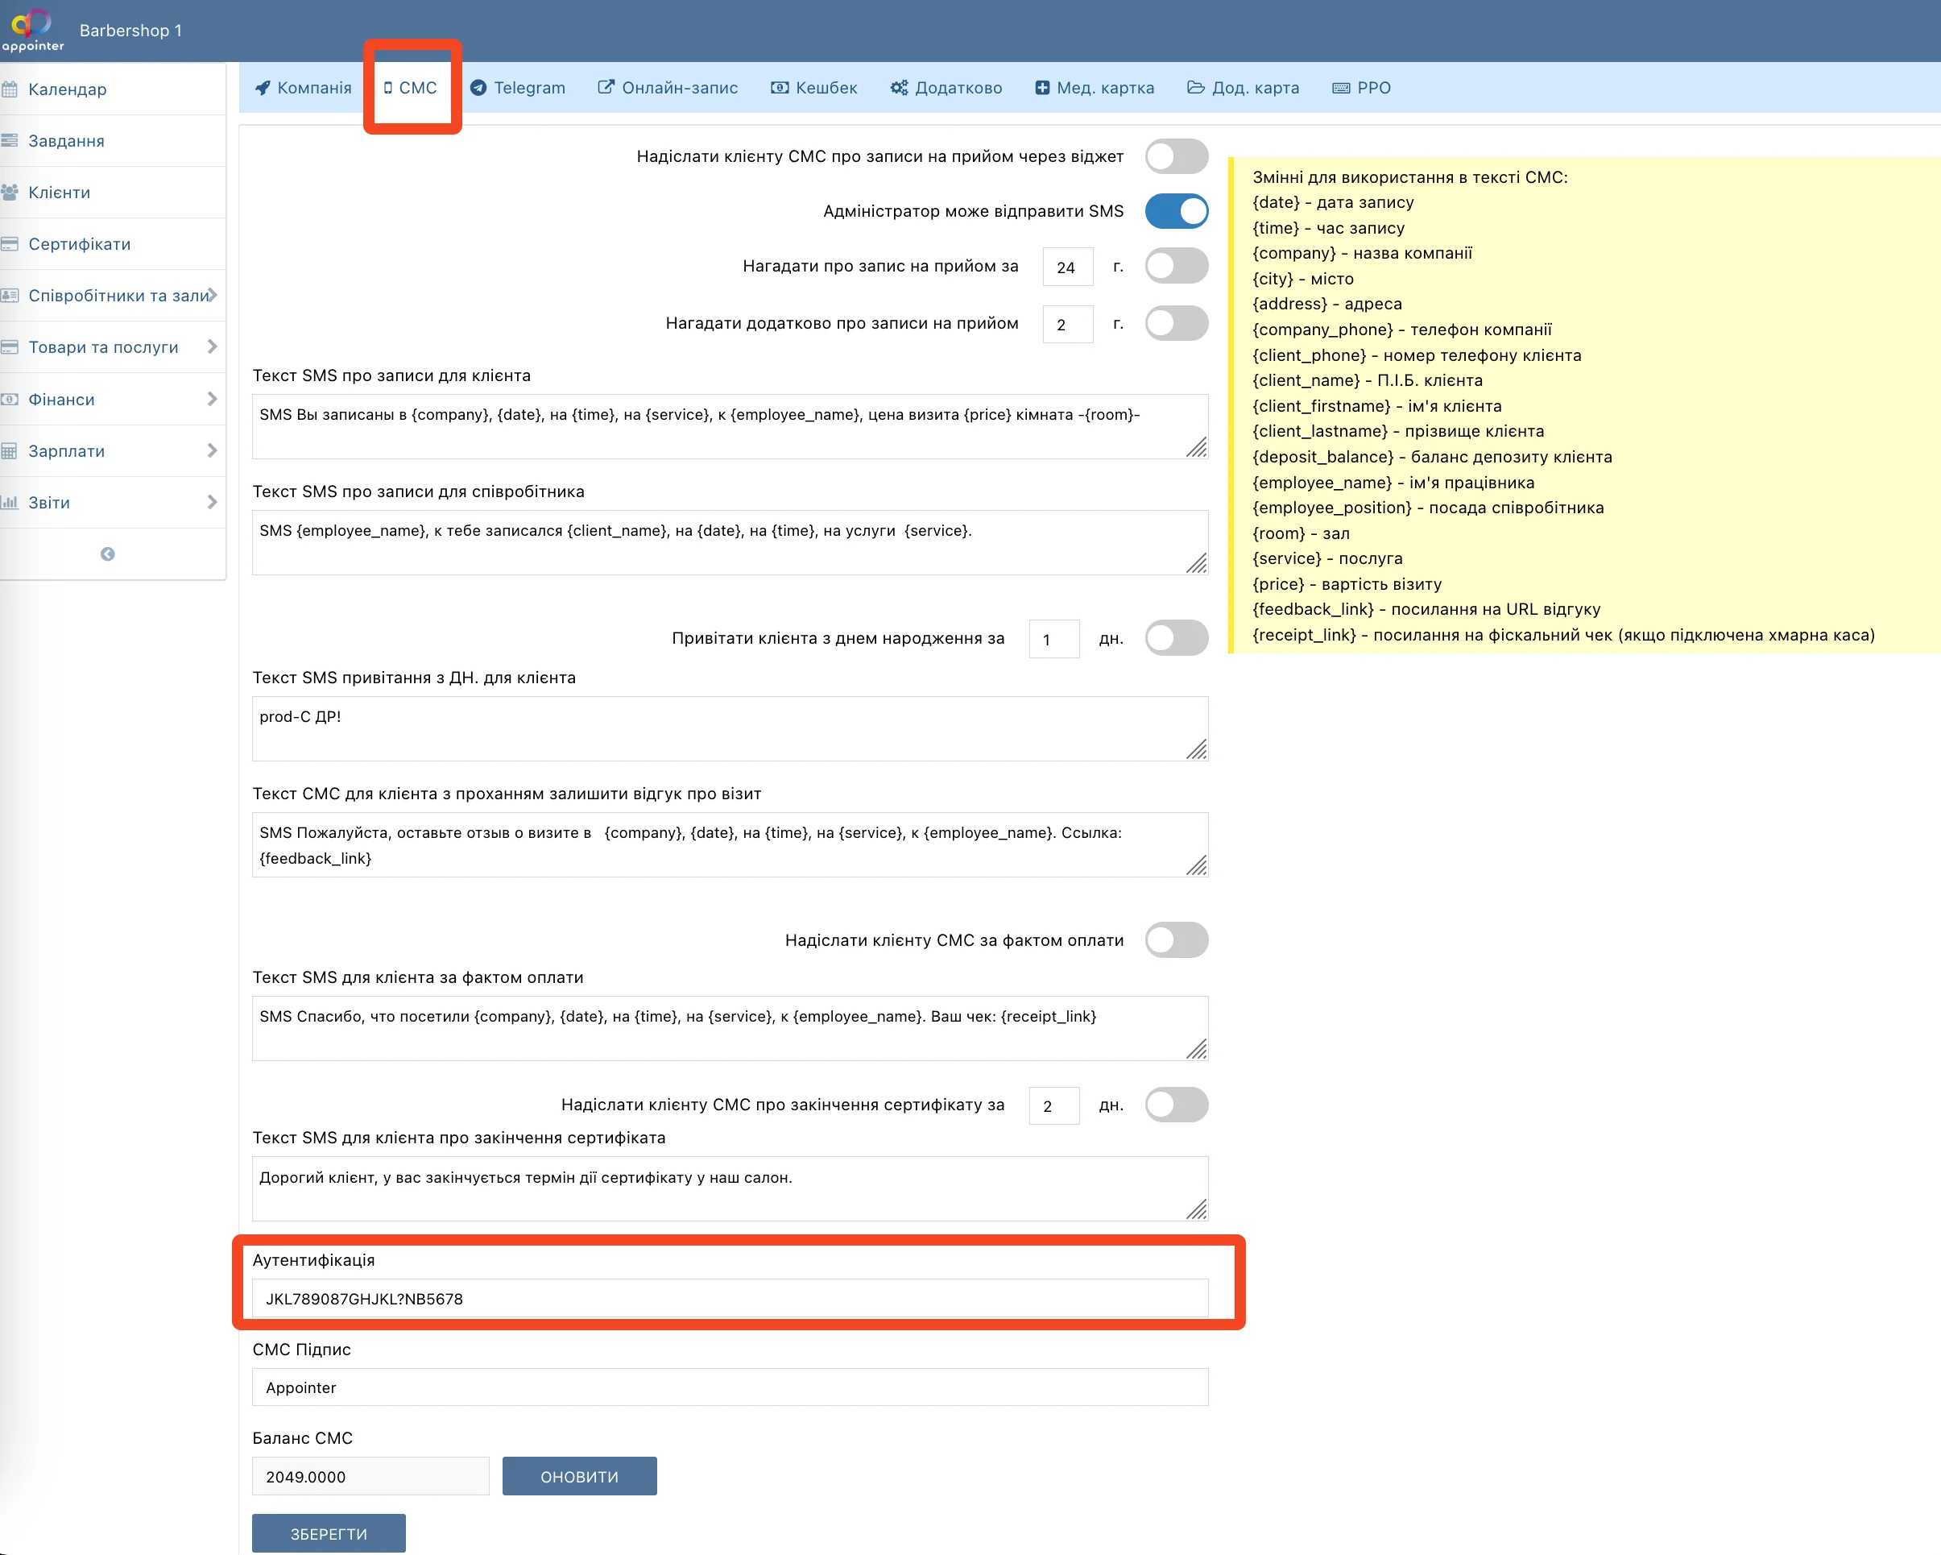Open Завдання from the sidebar
This screenshot has width=1941, height=1555.
click(113, 140)
